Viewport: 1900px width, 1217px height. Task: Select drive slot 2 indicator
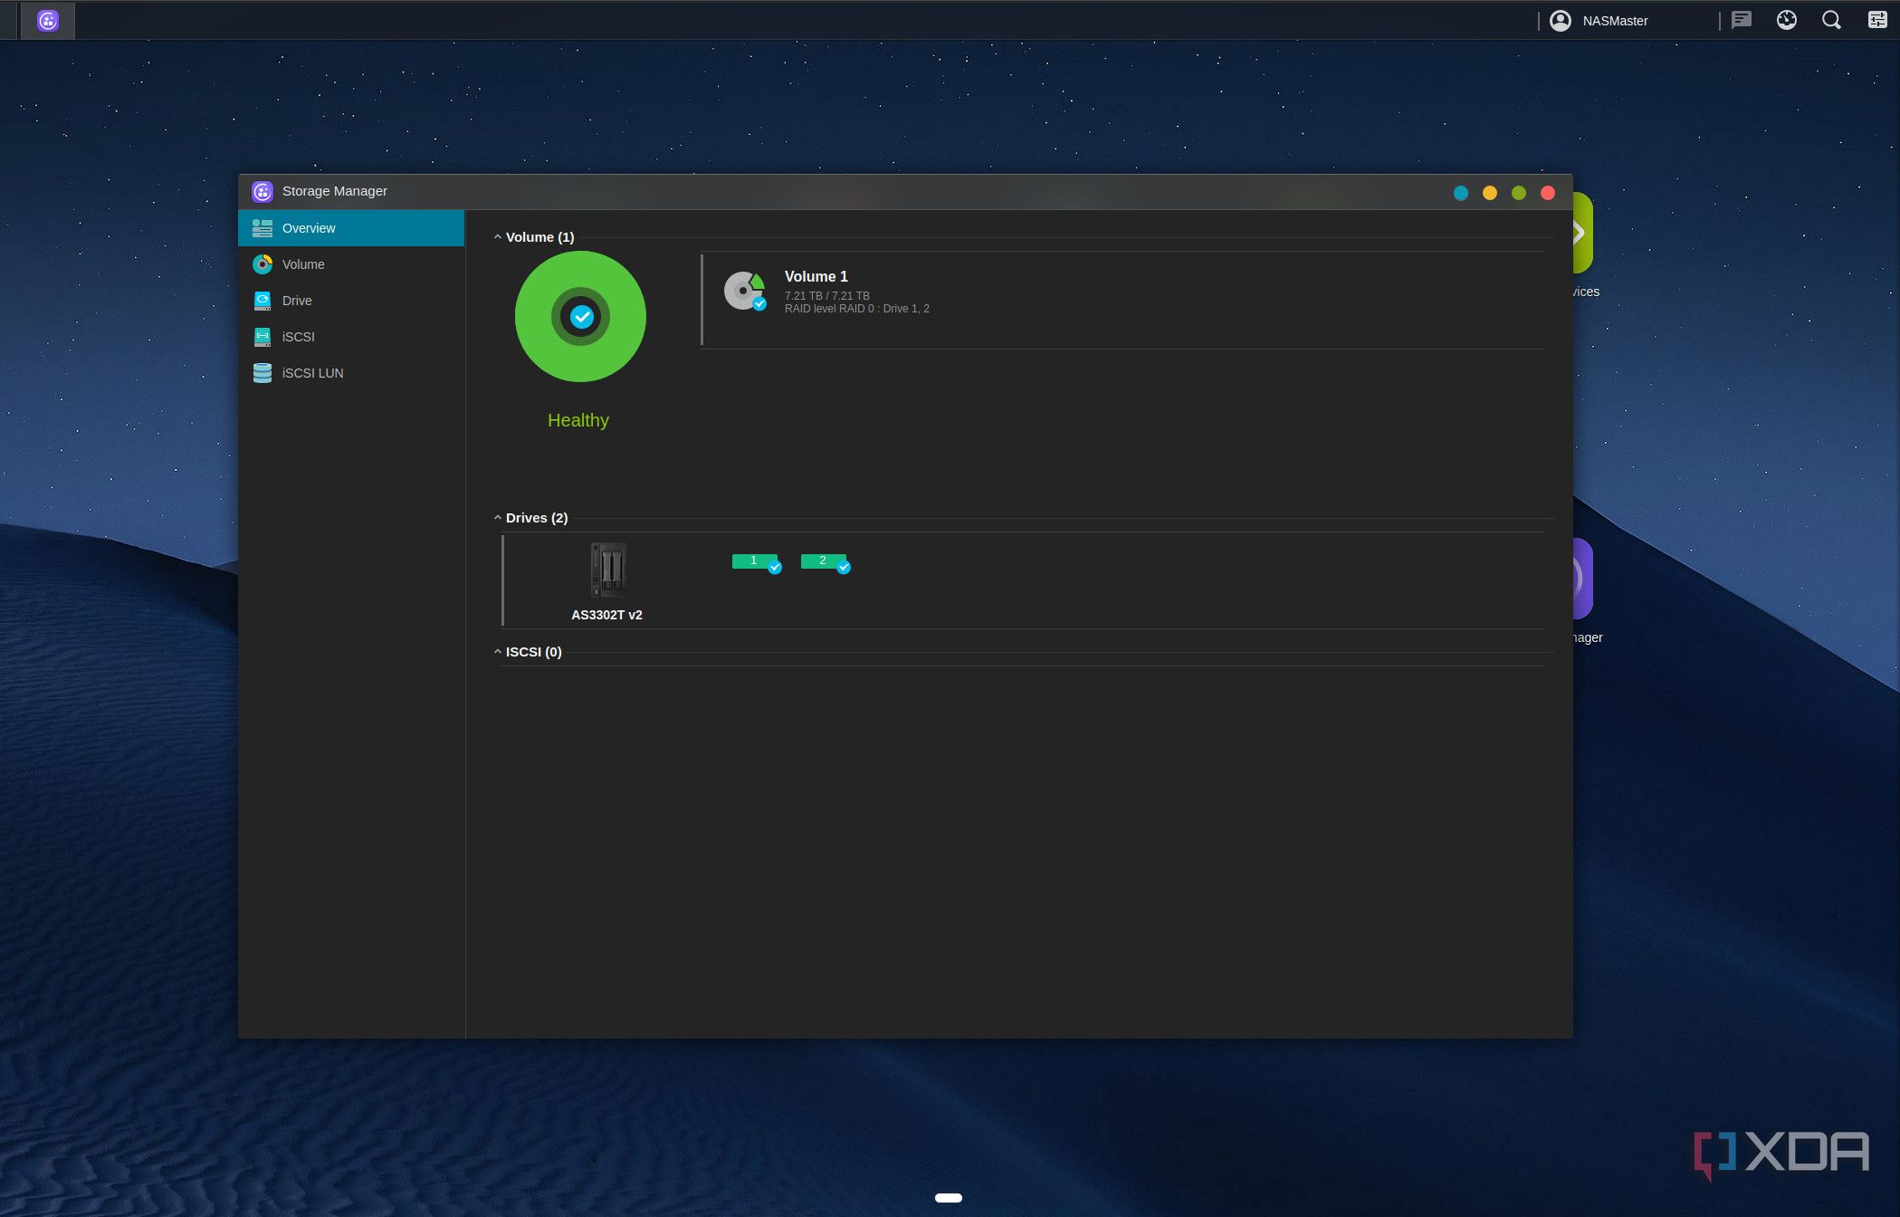coord(825,562)
